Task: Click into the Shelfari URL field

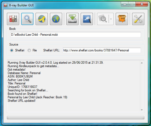Action: coord(102,50)
